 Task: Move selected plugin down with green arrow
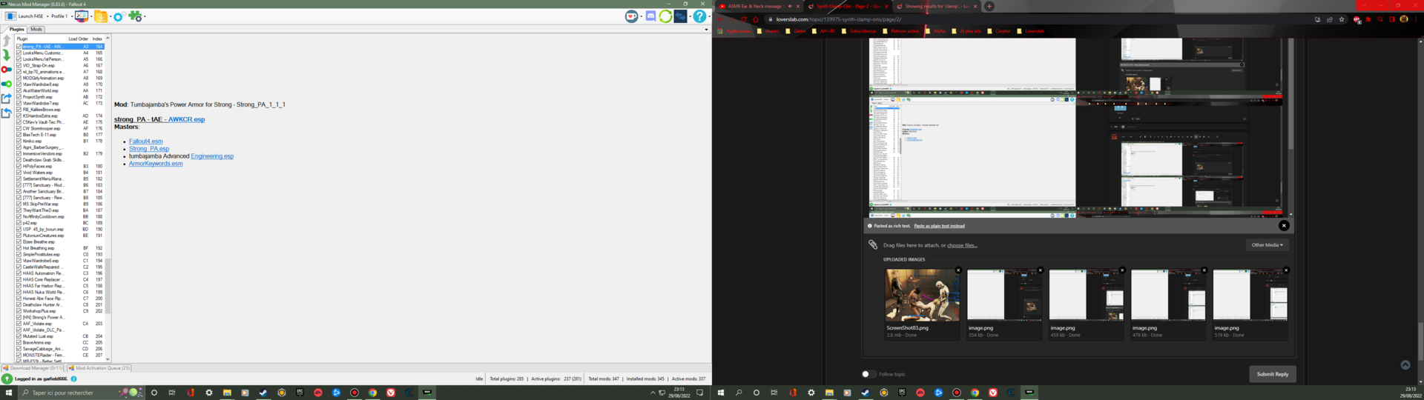click(7, 55)
